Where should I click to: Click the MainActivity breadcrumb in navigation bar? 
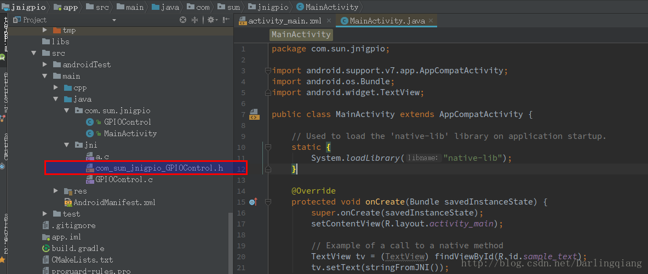[x=328, y=7]
